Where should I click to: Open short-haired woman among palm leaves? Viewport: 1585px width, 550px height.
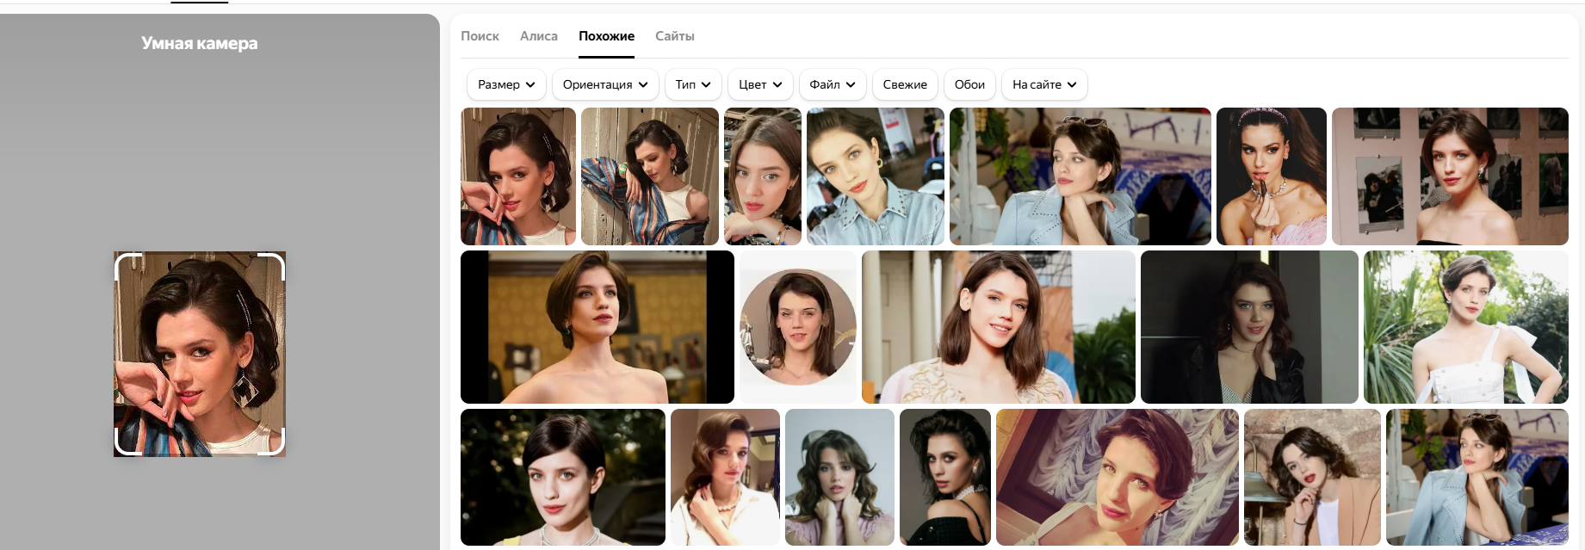point(1466,327)
